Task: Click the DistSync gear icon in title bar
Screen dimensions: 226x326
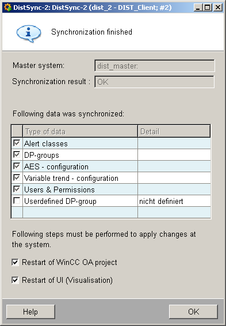Action: point(7,7)
